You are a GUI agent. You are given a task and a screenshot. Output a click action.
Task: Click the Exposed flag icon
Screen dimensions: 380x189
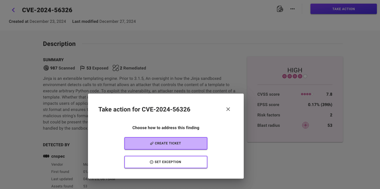pos(83,68)
